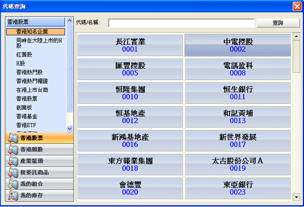The height and width of the screenshot is (207, 304).
Task: Select stock 電訊盈科 0008
Action: coord(237,69)
